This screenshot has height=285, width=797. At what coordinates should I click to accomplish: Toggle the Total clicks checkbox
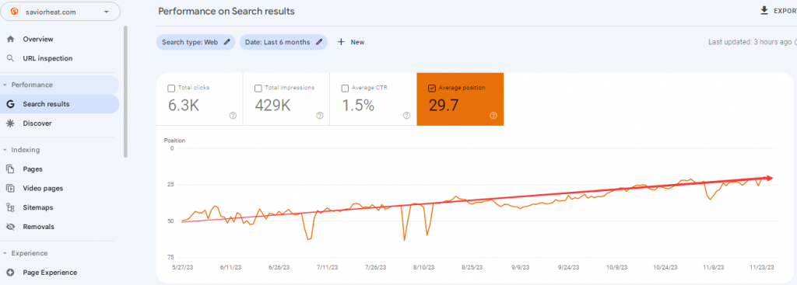(x=171, y=89)
